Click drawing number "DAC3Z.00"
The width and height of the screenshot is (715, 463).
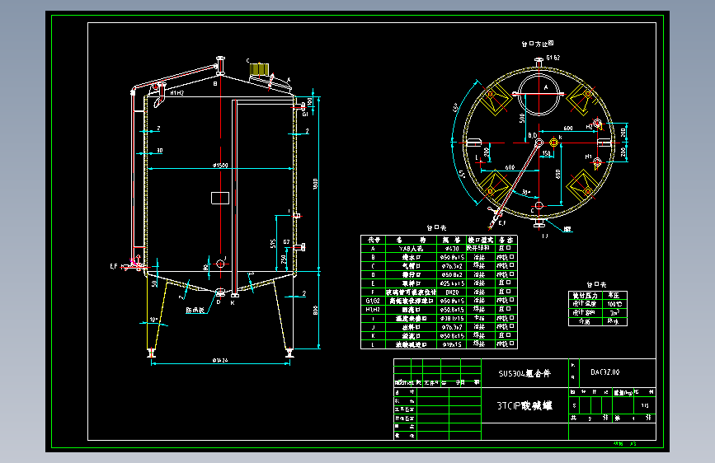tap(605, 372)
